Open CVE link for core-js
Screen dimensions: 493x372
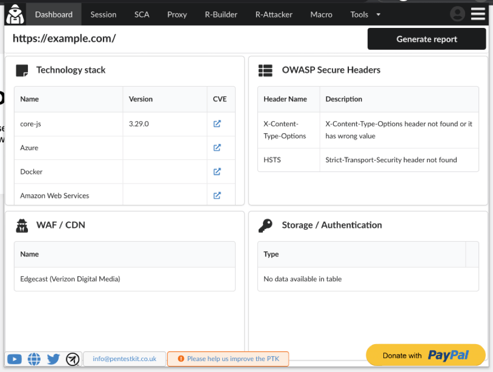217,124
